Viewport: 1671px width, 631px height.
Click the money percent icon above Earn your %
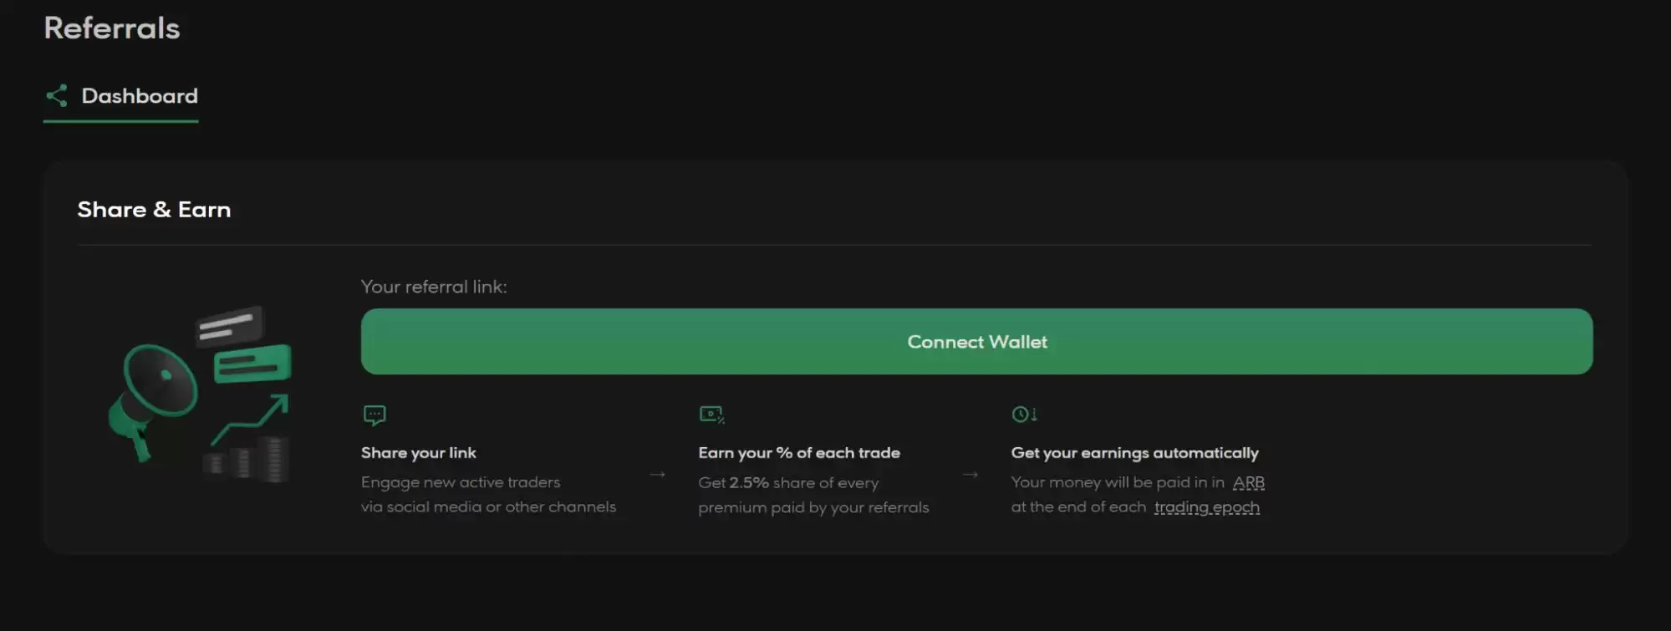(x=711, y=415)
